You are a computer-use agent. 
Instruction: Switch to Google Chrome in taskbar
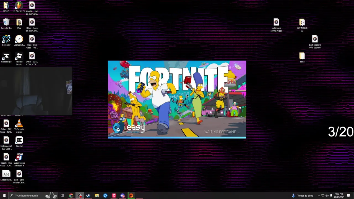(71, 196)
